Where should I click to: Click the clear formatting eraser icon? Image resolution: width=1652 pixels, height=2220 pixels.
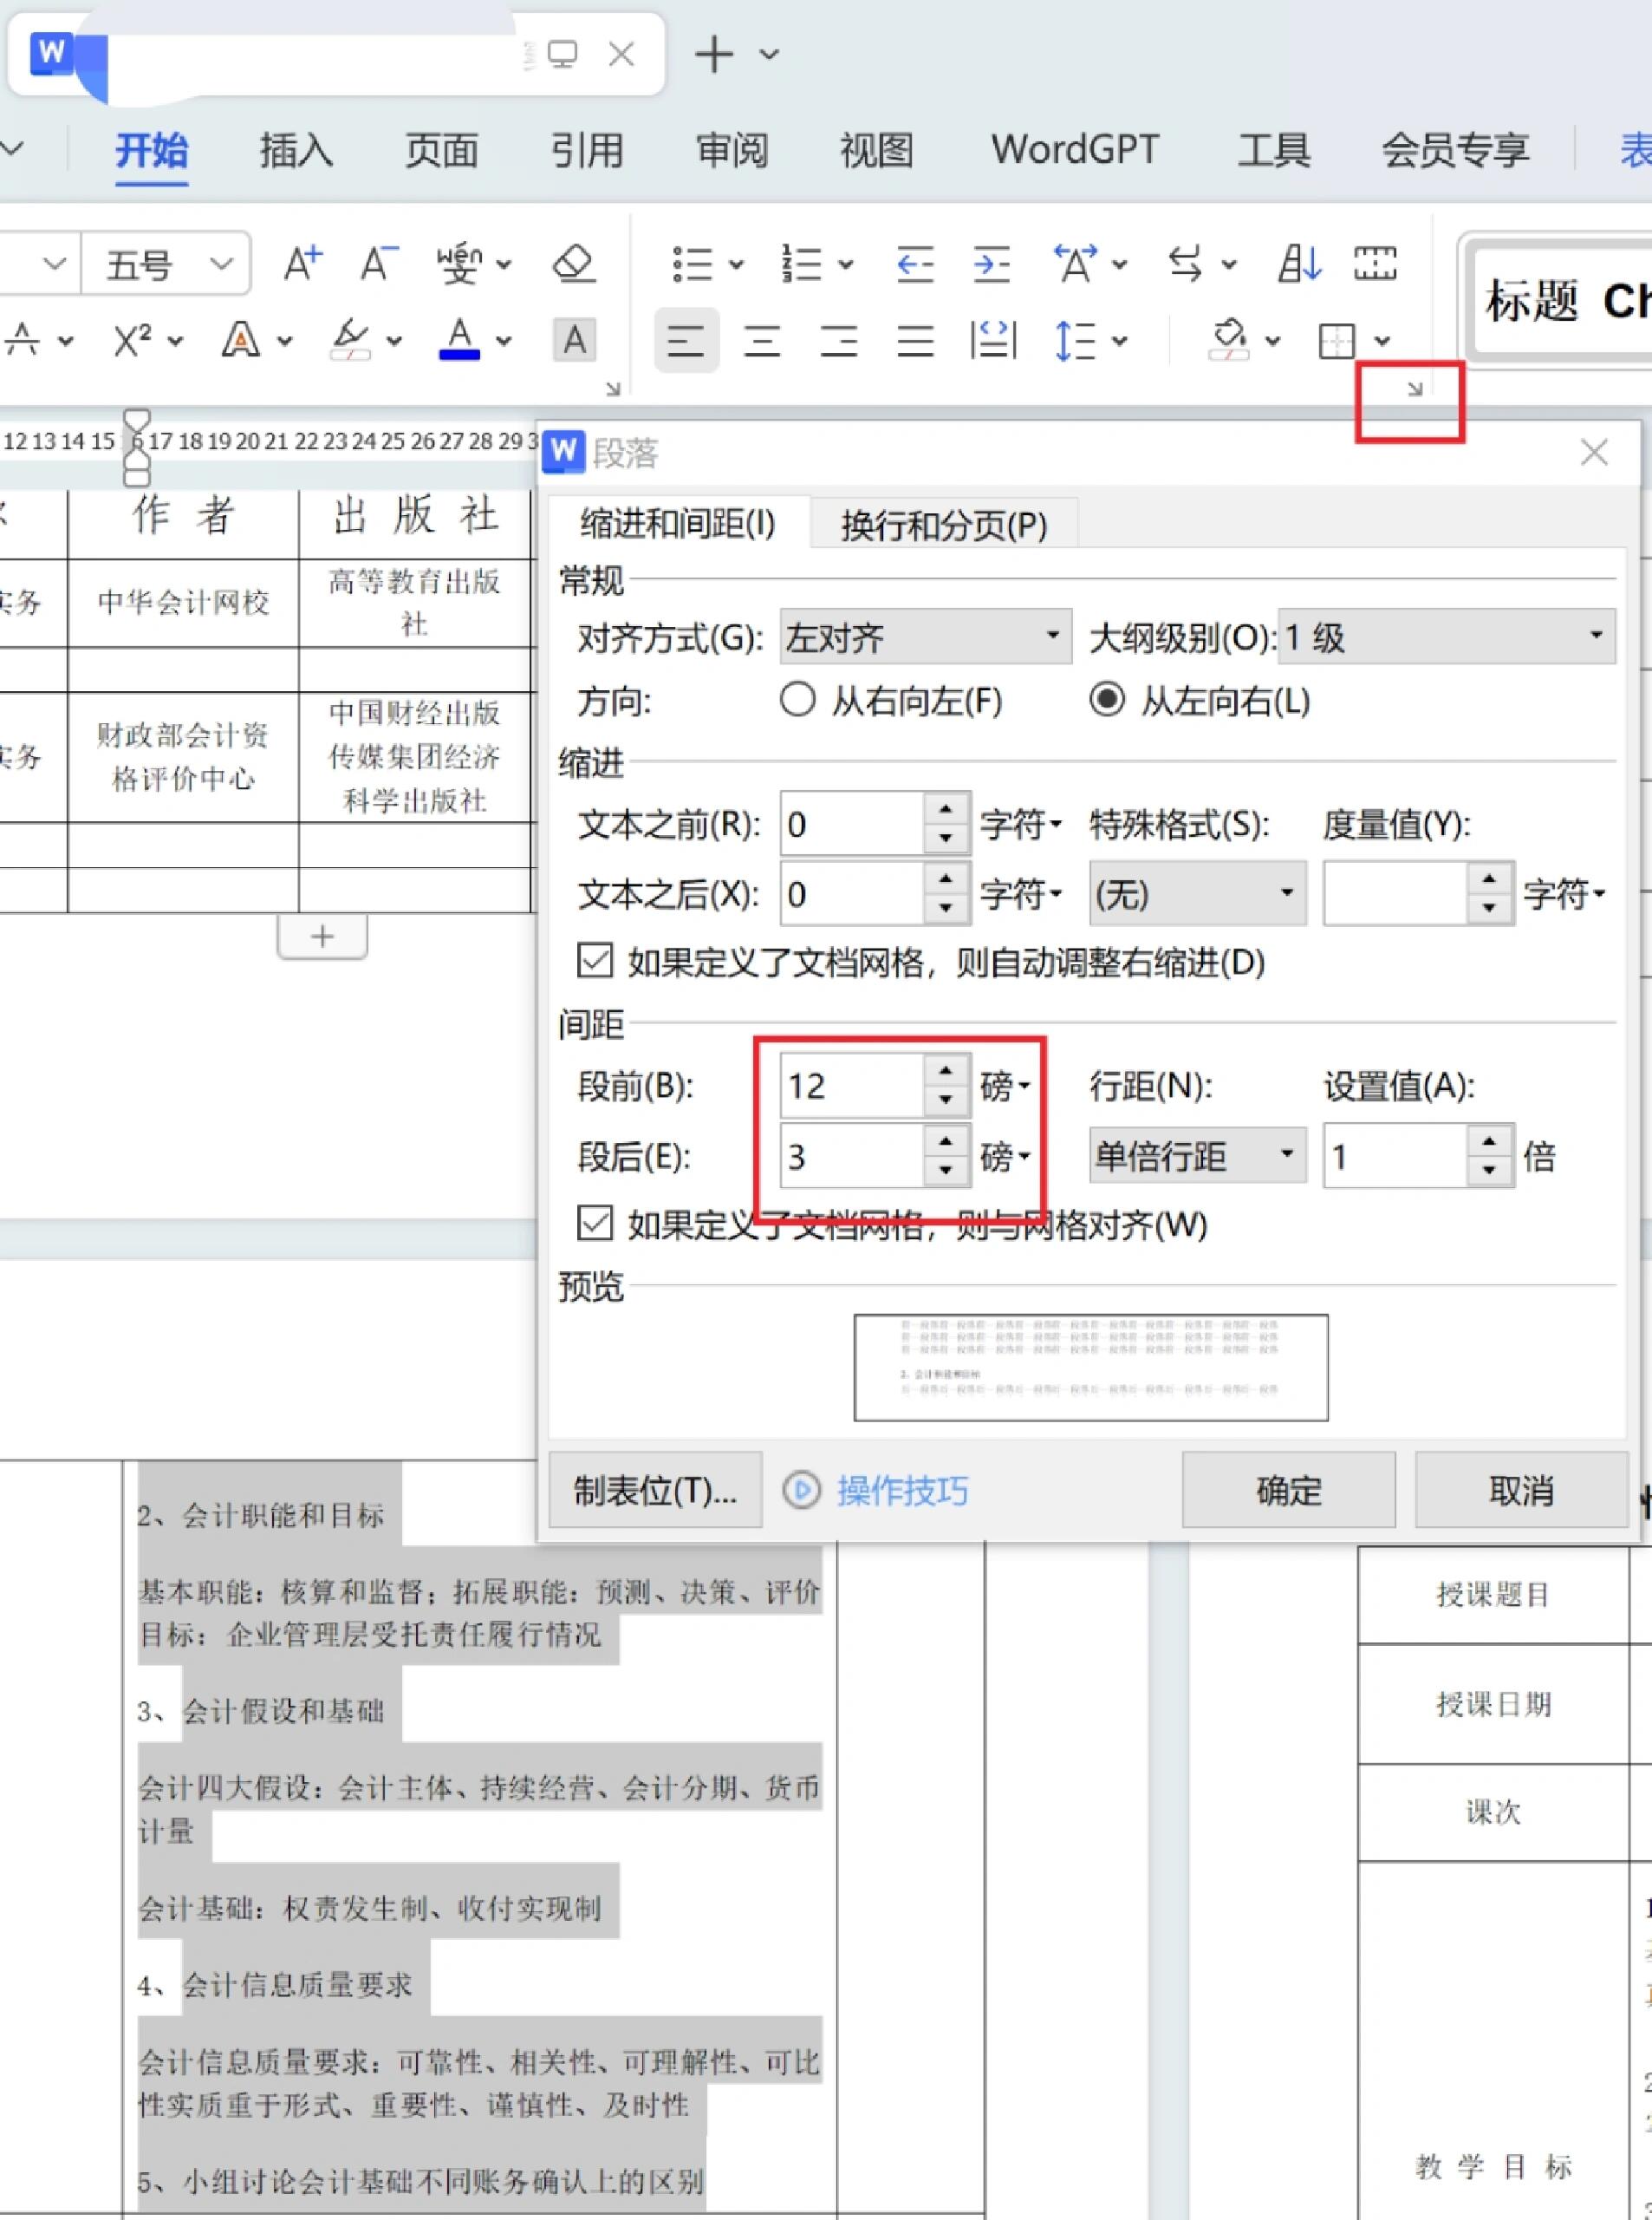point(574,264)
